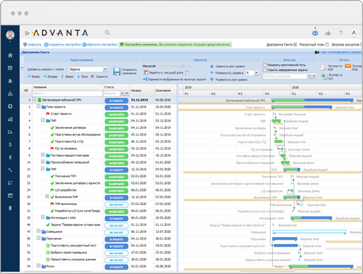The width and height of the screenshot is (363, 274).
Task: Click the 'Найти...' name search field
Action: [x=66, y=93]
